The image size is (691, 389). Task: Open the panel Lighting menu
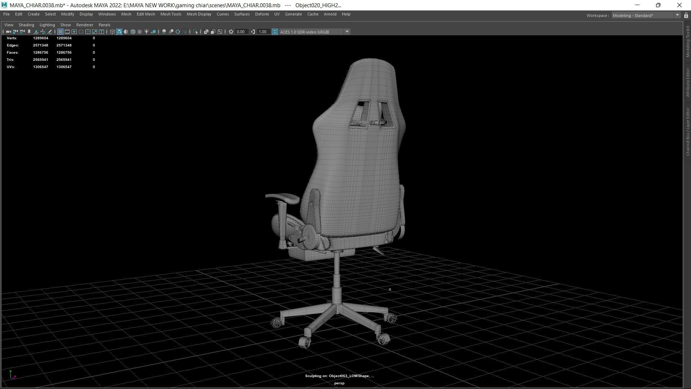47,25
